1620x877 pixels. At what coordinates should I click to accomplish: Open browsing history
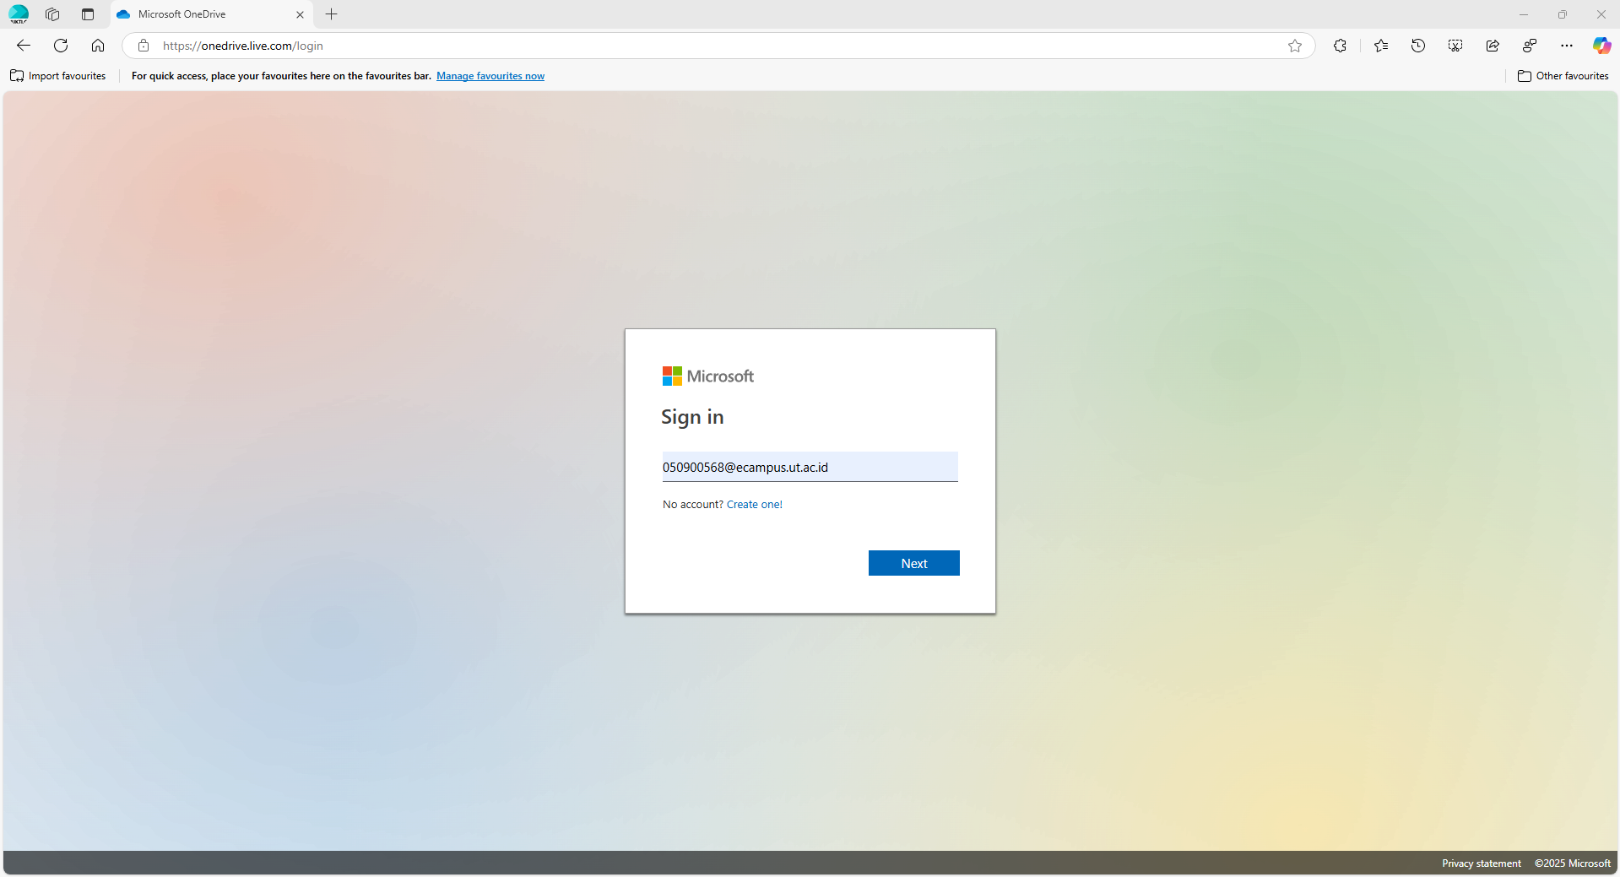1418,46
